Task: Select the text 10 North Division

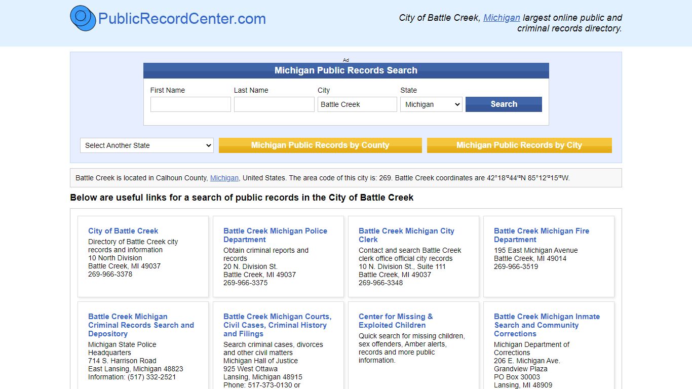Action: coord(115,258)
